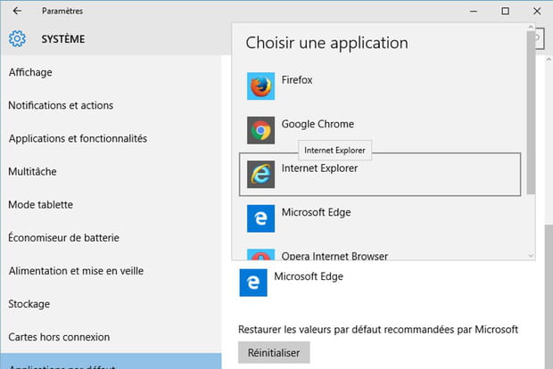Go back with the arrow icon
Image resolution: width=553 pixels, height=369 pixels.
click(x=17, y=11)
